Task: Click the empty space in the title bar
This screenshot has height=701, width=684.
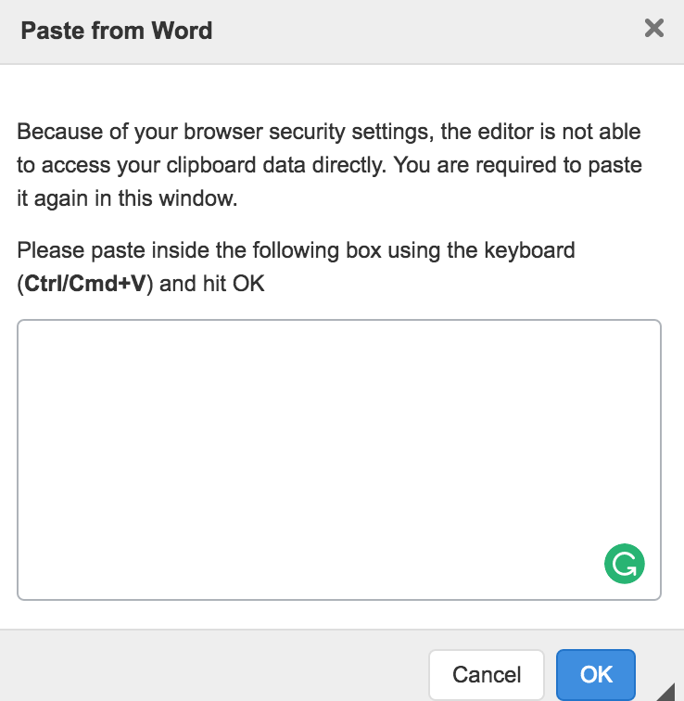Action: 417,31
